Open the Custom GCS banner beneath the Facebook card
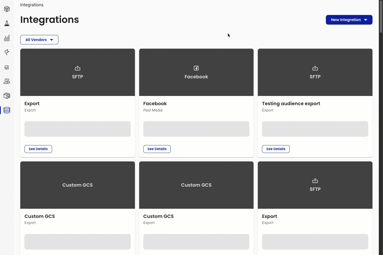Viewport: 383px width, 255px height. point(196,185)
